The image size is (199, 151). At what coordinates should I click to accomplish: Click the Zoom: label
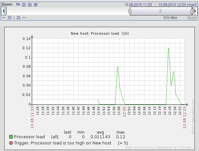[x=7, y=5]
